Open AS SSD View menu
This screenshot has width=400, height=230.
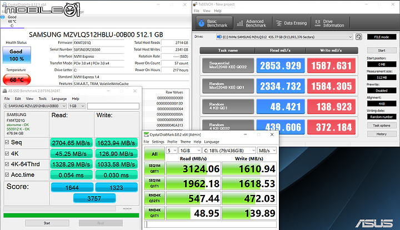29,98
